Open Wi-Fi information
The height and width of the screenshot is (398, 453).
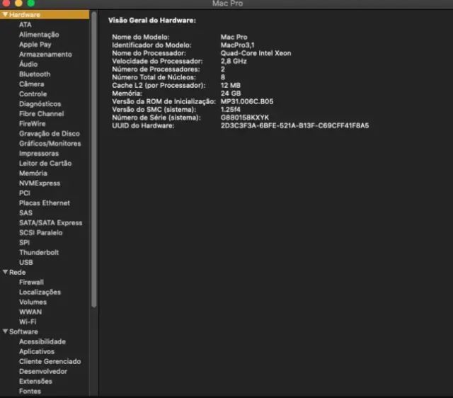pos(28,322)
